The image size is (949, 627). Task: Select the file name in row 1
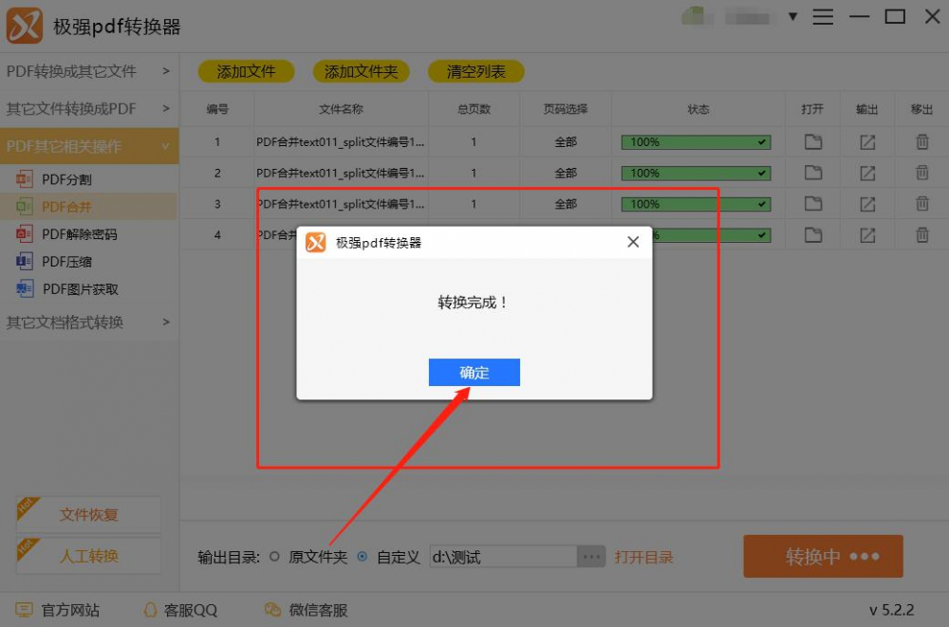coord(340,142)
